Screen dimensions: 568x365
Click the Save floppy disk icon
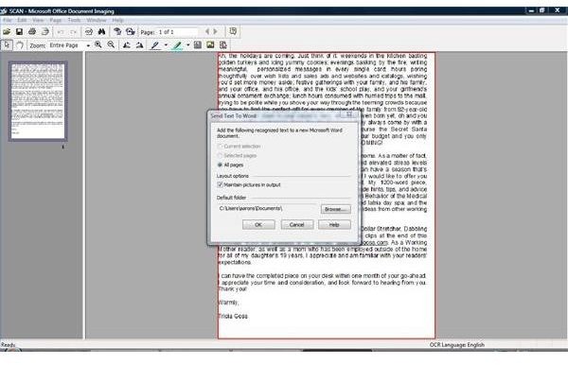click(19, 32)
